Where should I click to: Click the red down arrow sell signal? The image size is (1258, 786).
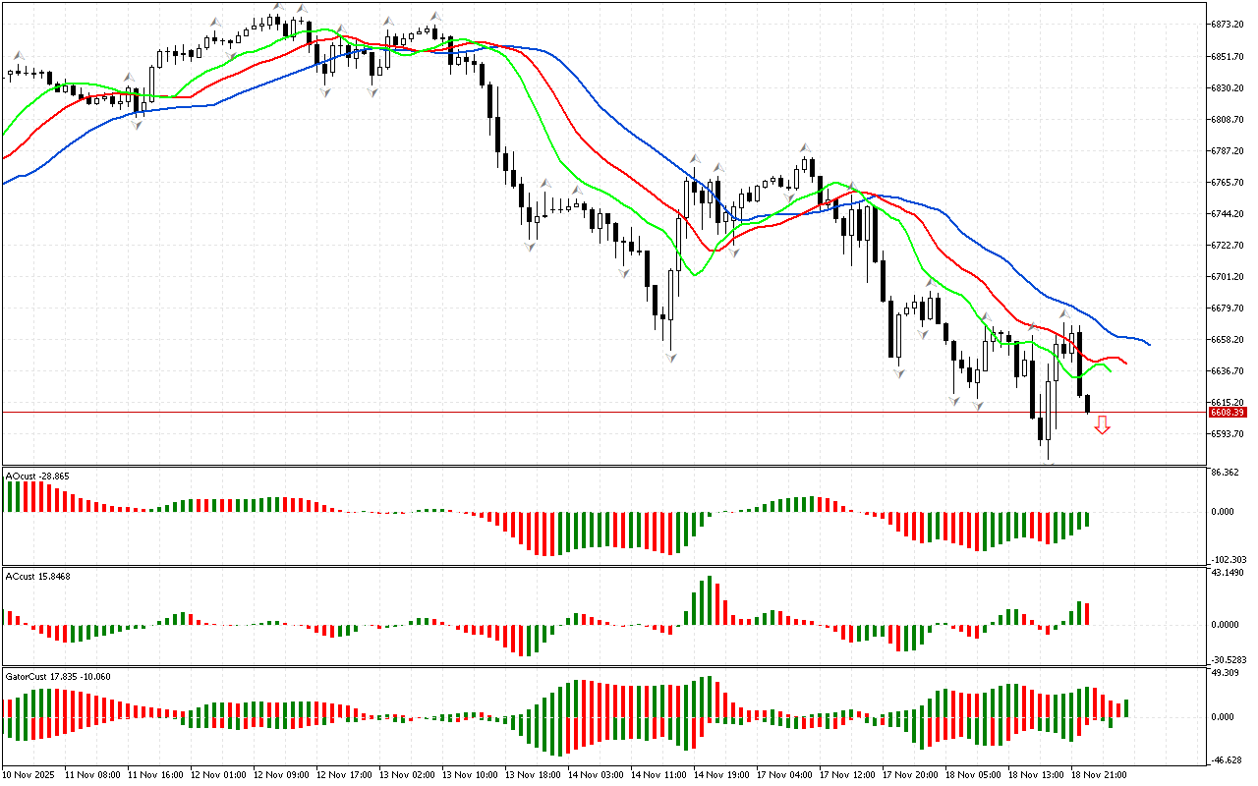point(1103,424)
